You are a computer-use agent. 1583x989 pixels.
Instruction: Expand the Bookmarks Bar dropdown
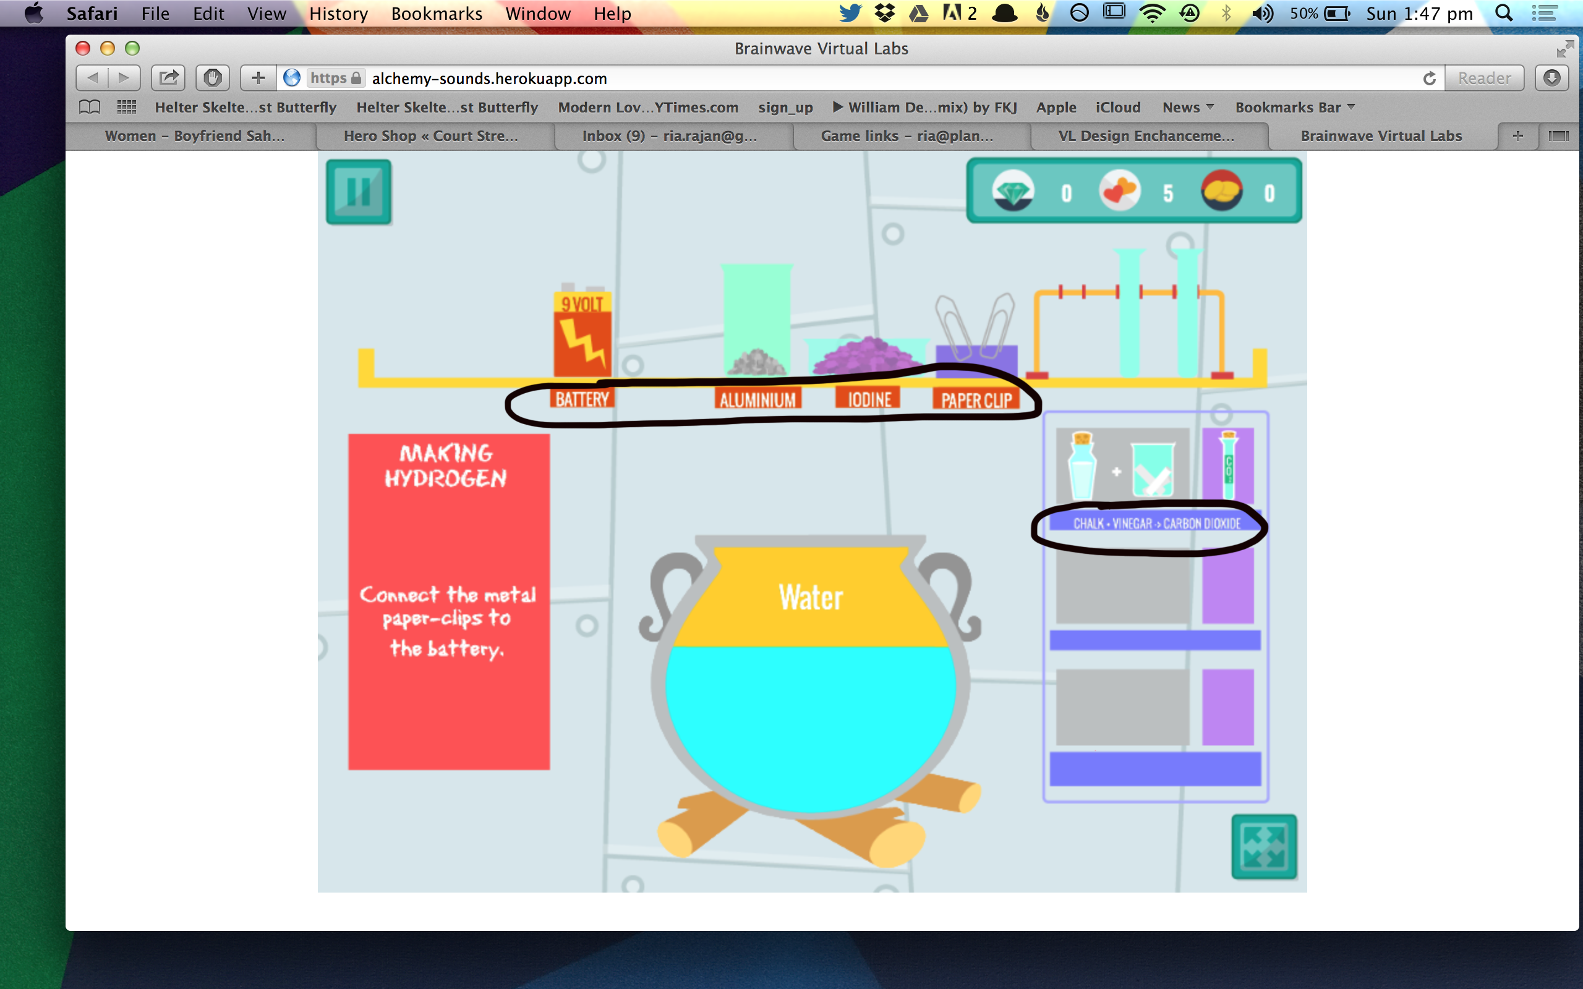point(1294,108)
